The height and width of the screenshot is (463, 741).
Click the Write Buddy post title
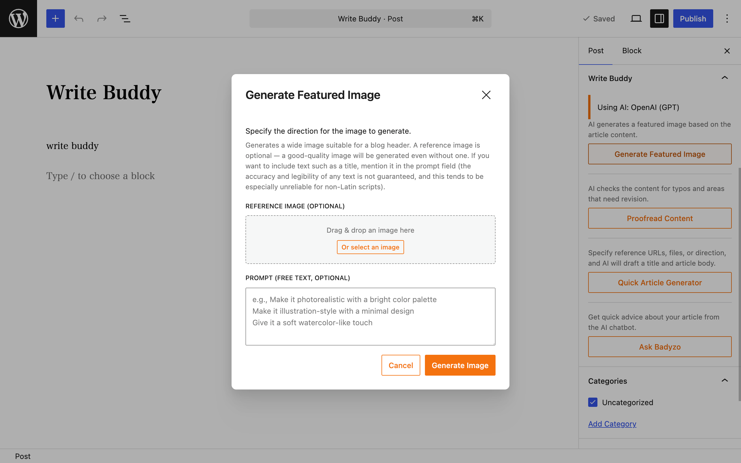click(x=104, y=93)
